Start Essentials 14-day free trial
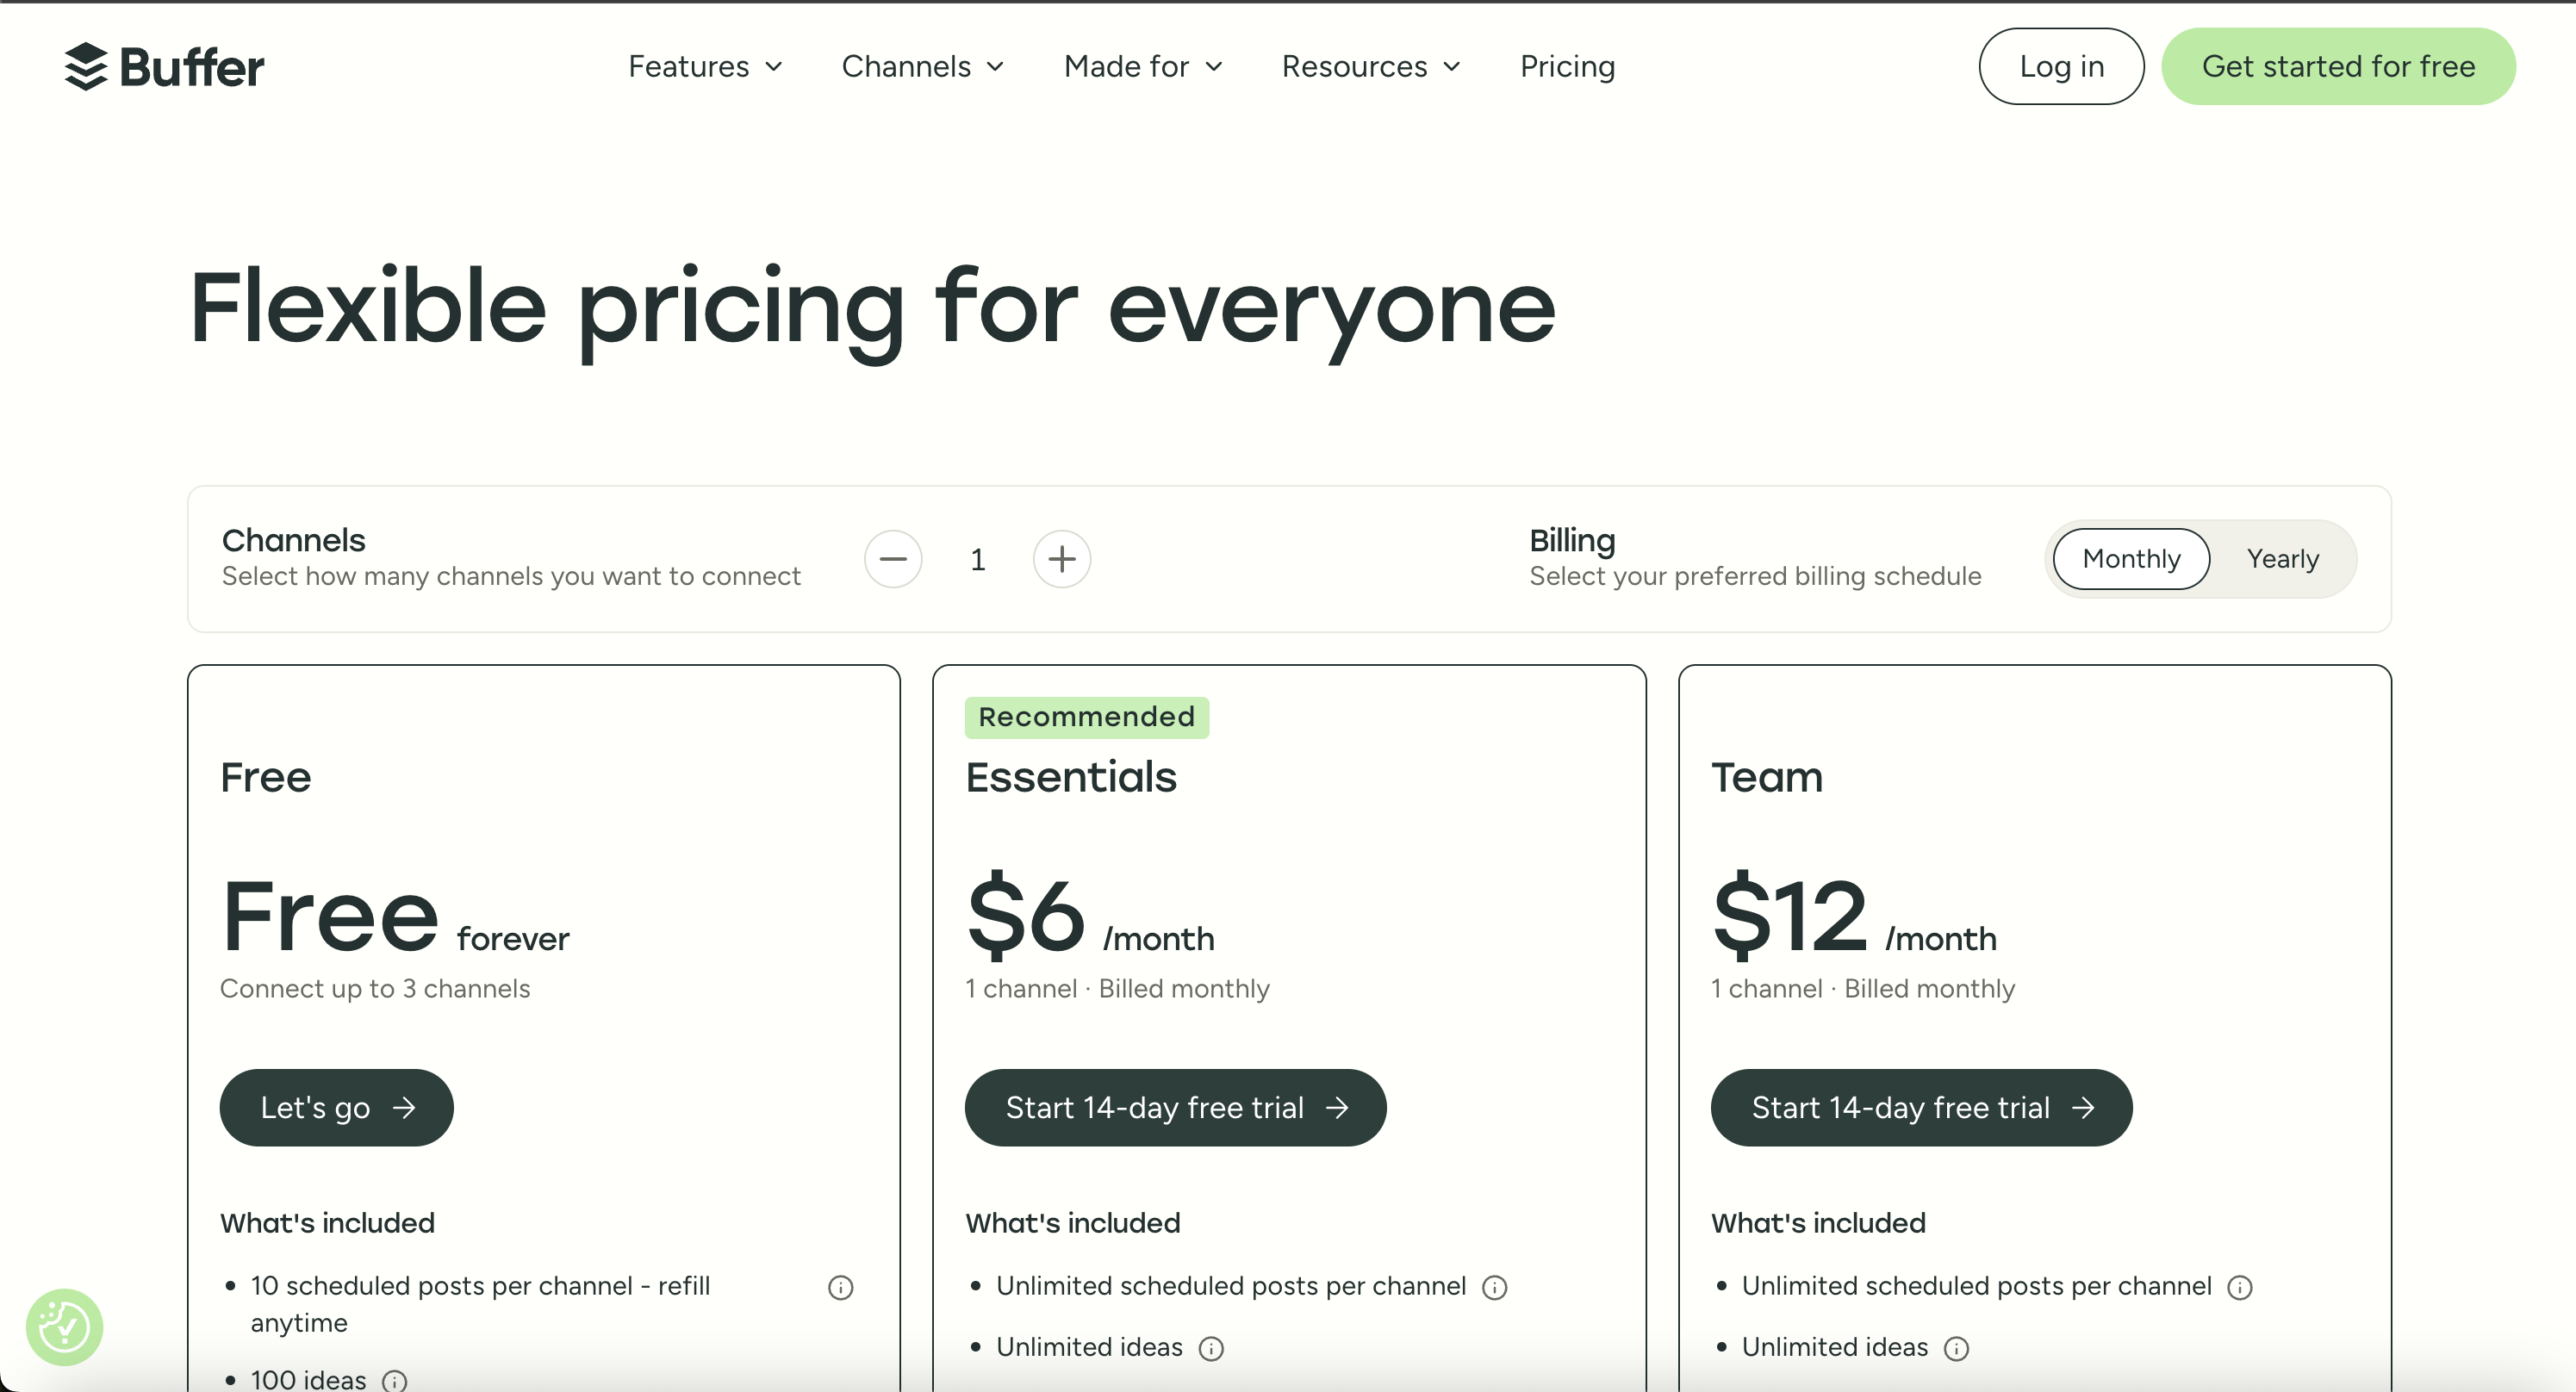The width and height of the screenshot is (2576, 1392). pos(1175,1107)
